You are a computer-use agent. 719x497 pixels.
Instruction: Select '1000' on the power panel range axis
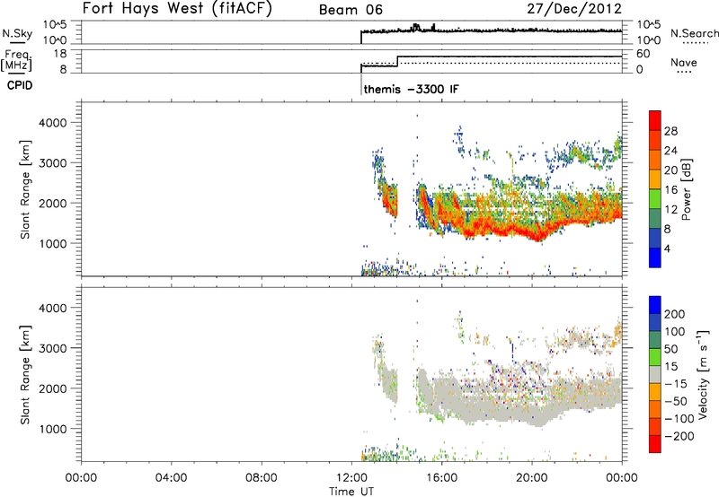[x=53, y=243]
